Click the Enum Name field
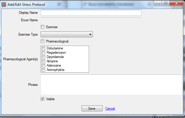 tap(91, 20)
